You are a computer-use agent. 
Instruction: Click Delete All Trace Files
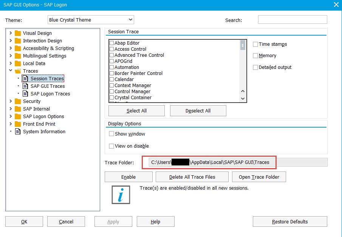(192, 177)
